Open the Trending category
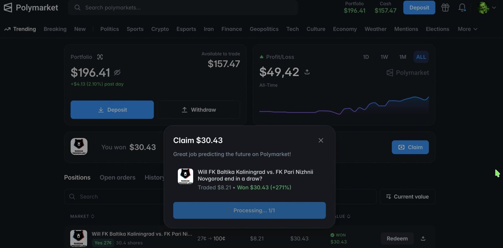The image size is (503, 248). [20, 29]
